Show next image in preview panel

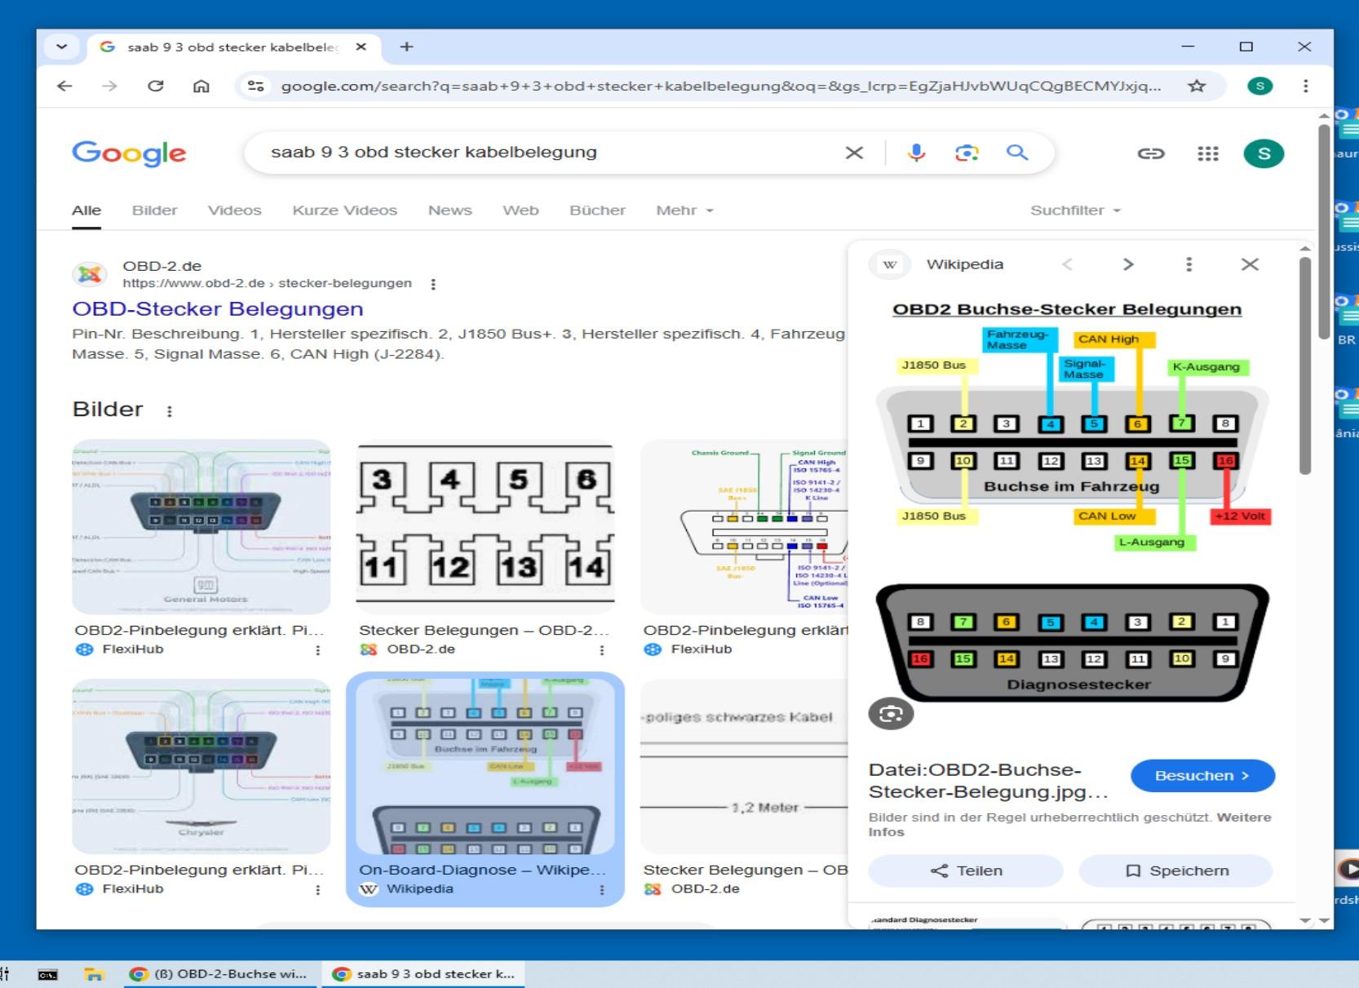[x=1128, y=264]
